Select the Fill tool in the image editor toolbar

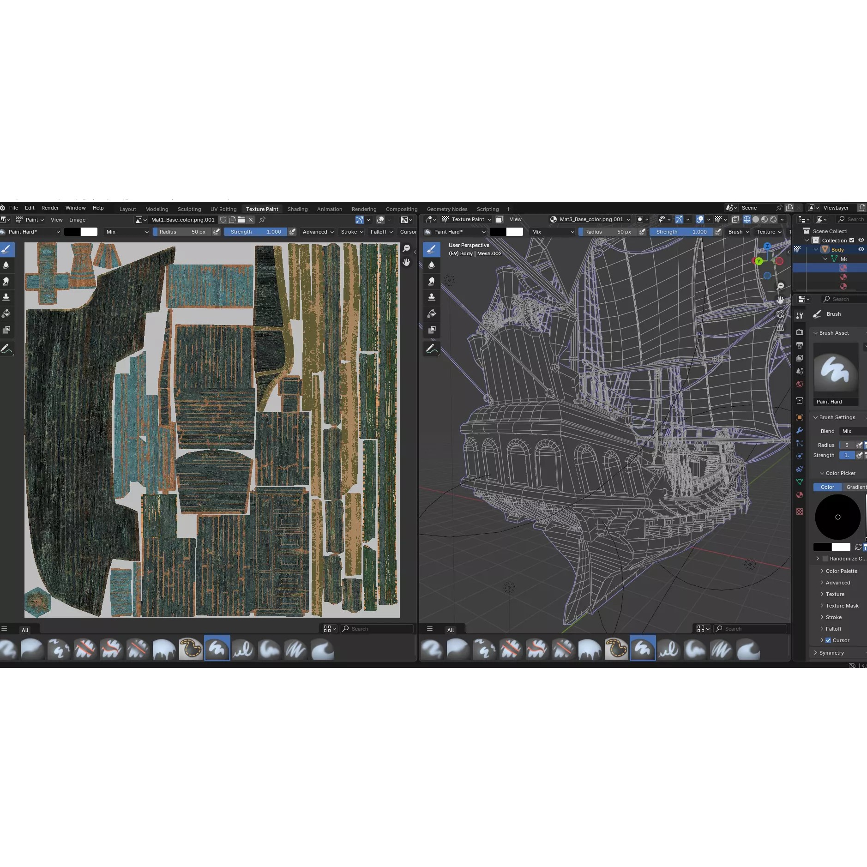6,313
